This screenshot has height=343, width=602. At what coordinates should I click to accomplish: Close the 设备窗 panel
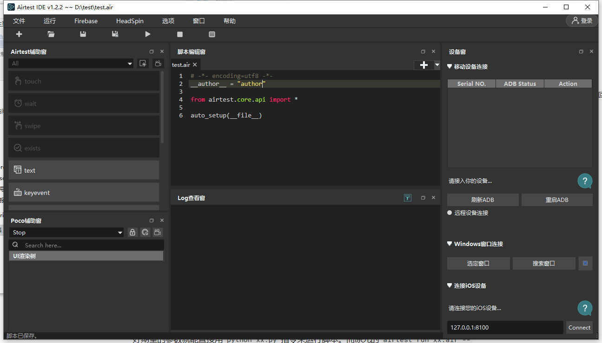point(591,52)
